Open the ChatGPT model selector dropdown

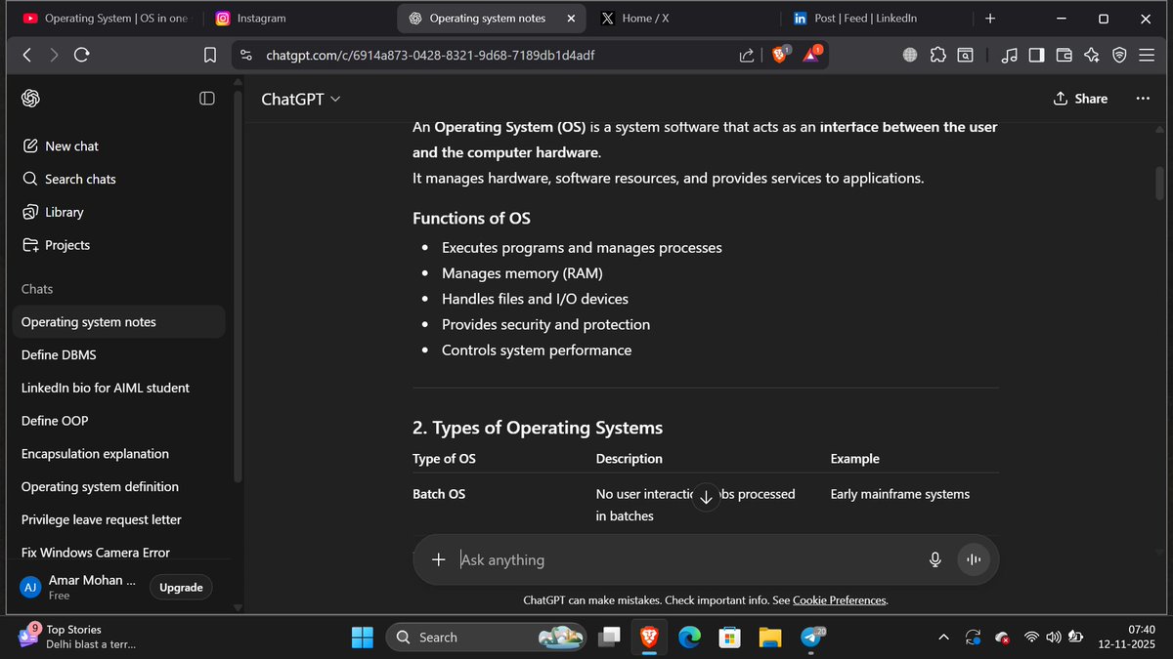[300, 99]
